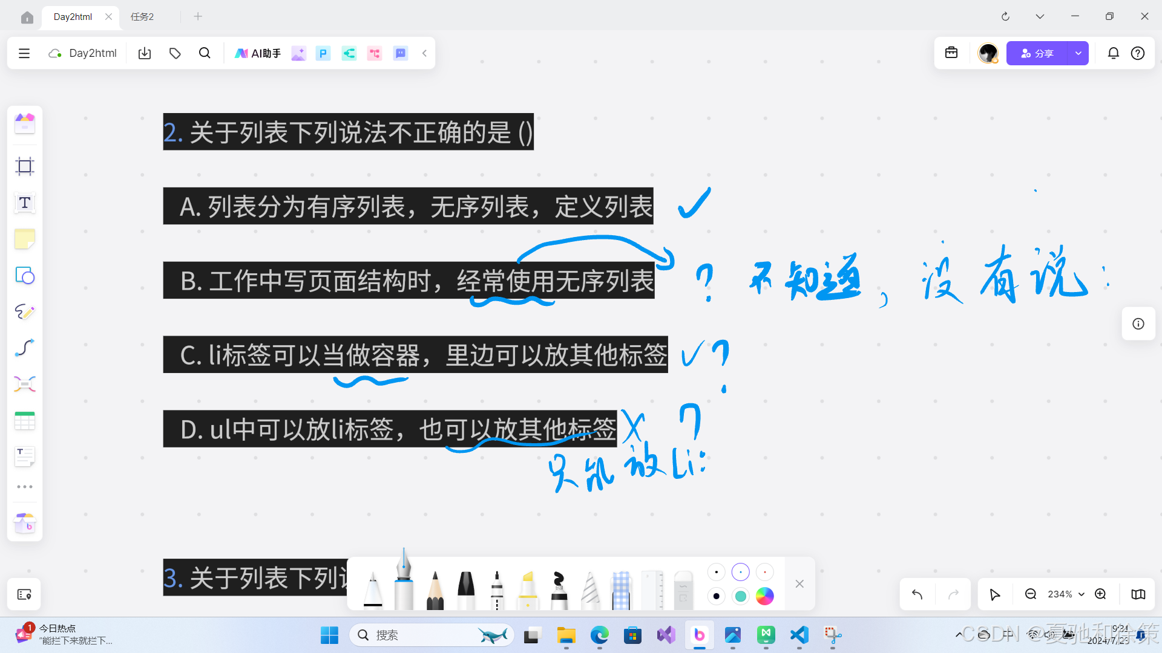This screenshot has height=653, width=1162.
Task: Open the hamburger menu next to Day2html
Action: [24, 53]
